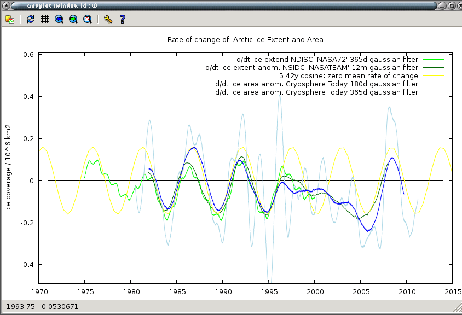The width and height of the screenshot is (462, 315).
Task: Click the 'Gnuplot (window id : 0)' title text
Action: point(62,5)
